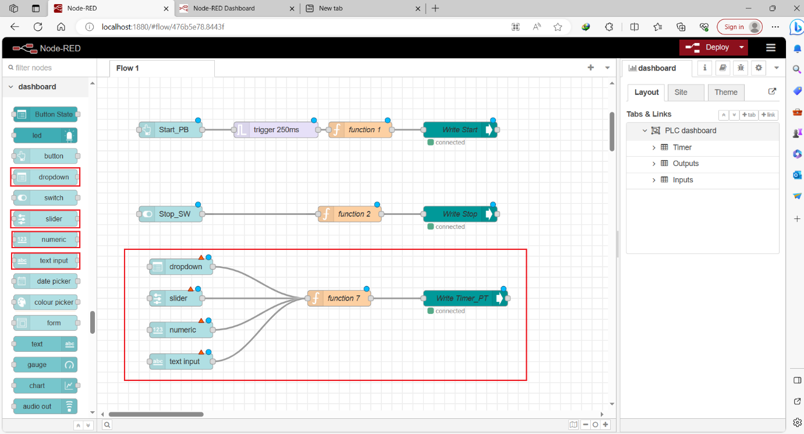Select the audio out node in the palette
This screenshot has height=434, width=804.
(44, 406)
